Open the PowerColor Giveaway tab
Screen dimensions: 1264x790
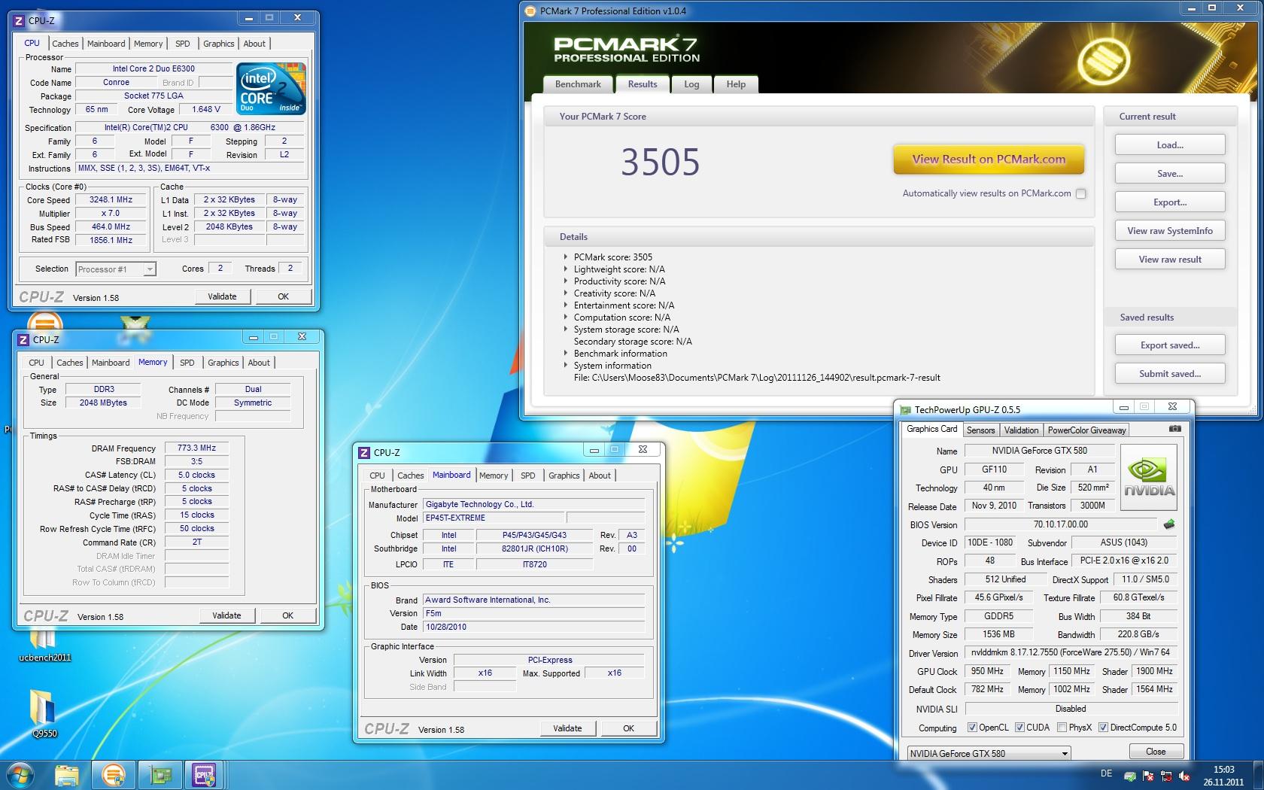tap(1086, 430)
